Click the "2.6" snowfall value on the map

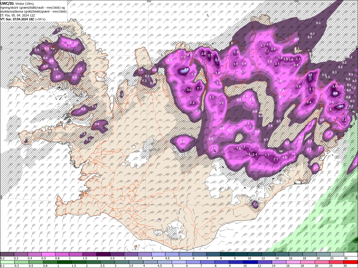point(335,86)
